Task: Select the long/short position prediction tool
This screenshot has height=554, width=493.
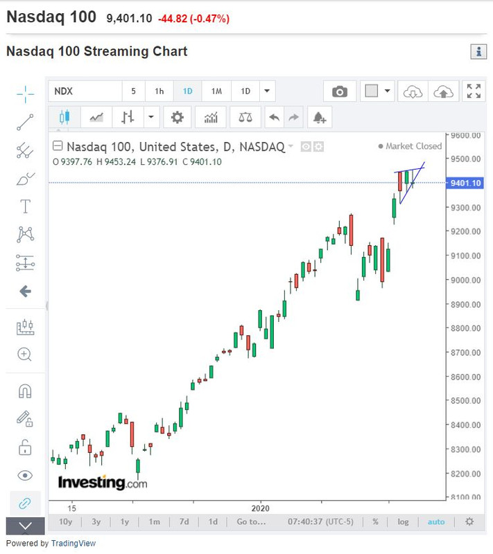Action: click(x=25, y=263)
